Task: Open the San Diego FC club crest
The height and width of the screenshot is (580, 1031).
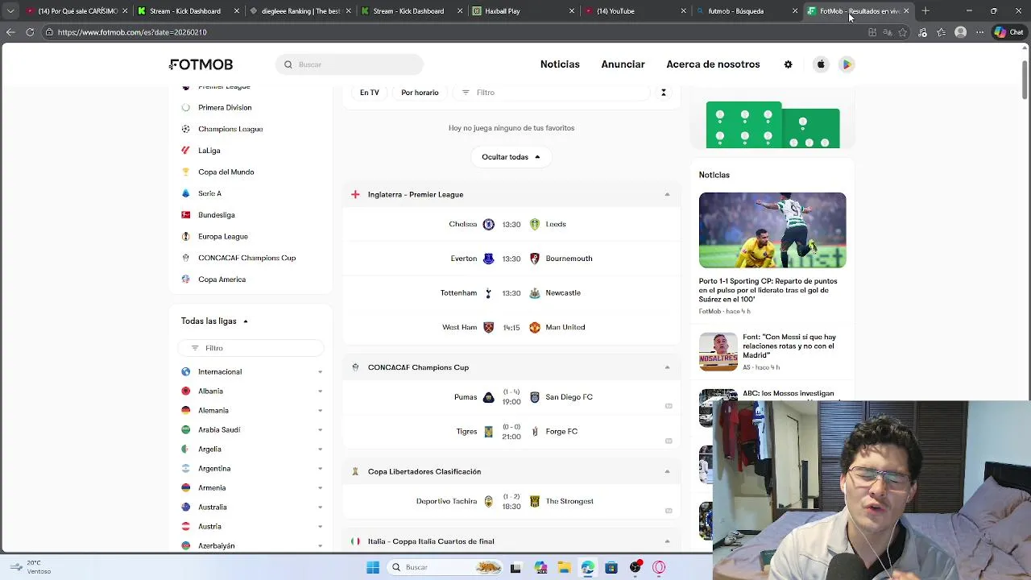Action: (x=534, y=397)
